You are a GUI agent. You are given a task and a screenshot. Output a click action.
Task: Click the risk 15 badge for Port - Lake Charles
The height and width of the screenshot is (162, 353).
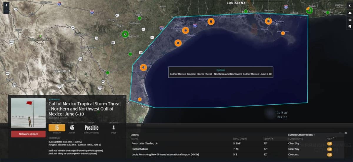pyautogui.click(x=330, y=143)
